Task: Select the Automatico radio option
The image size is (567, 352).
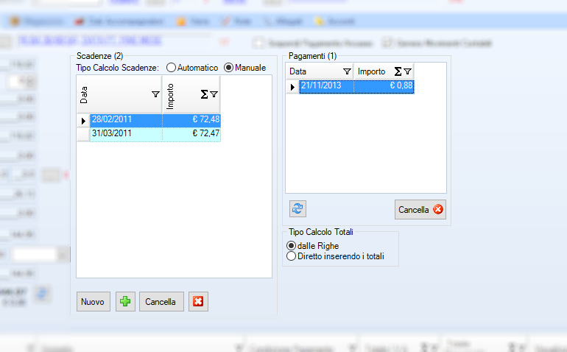Action: pos(172,68)
